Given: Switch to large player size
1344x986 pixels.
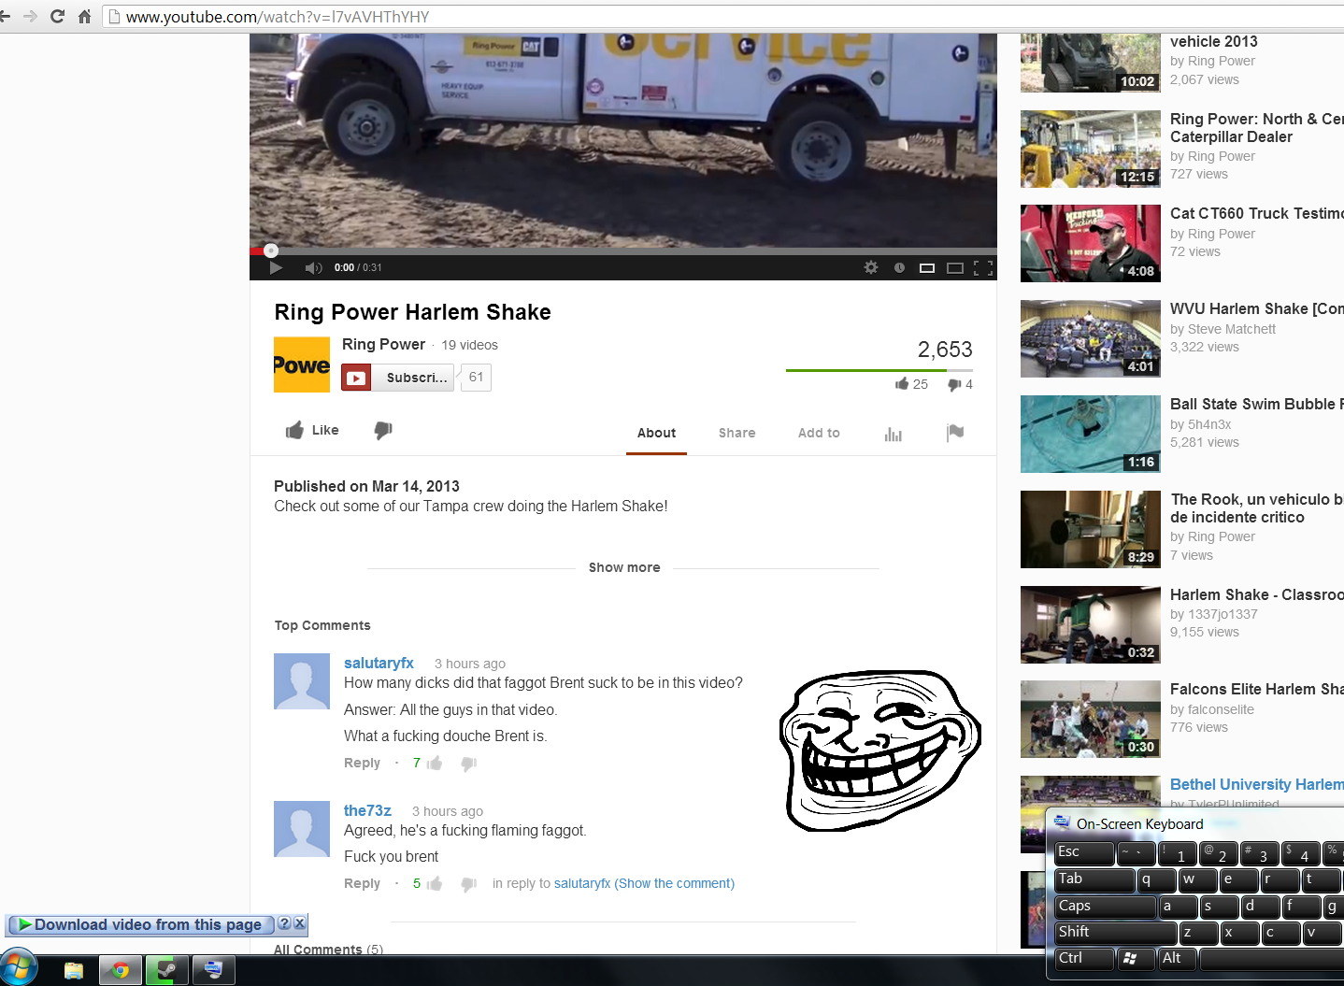Looking at the screenshot, I should coord(954,267).
